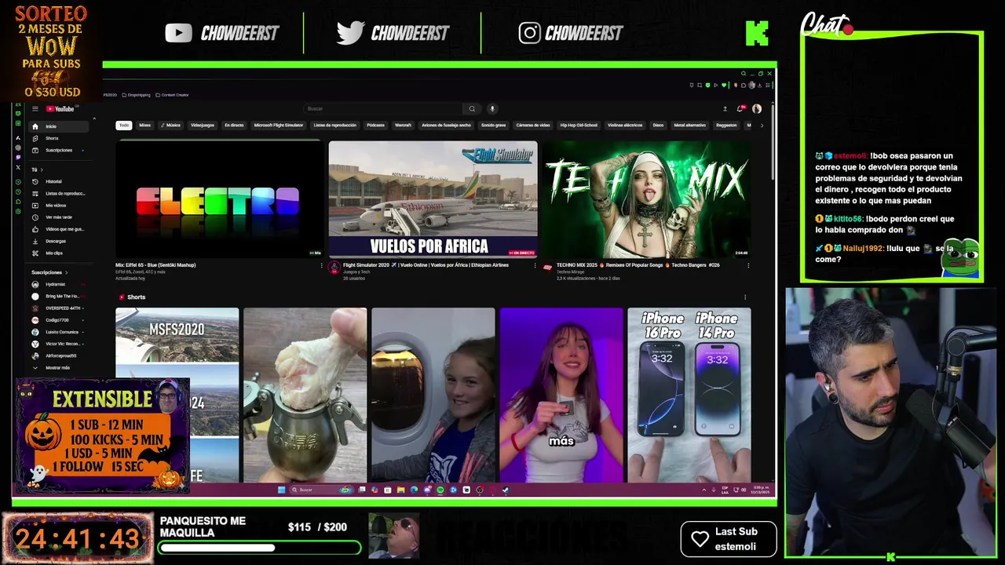The width and height of the screenshot is (1005, 565).
Task: Open the iPhone 16 Pro short
Action: 689,395
